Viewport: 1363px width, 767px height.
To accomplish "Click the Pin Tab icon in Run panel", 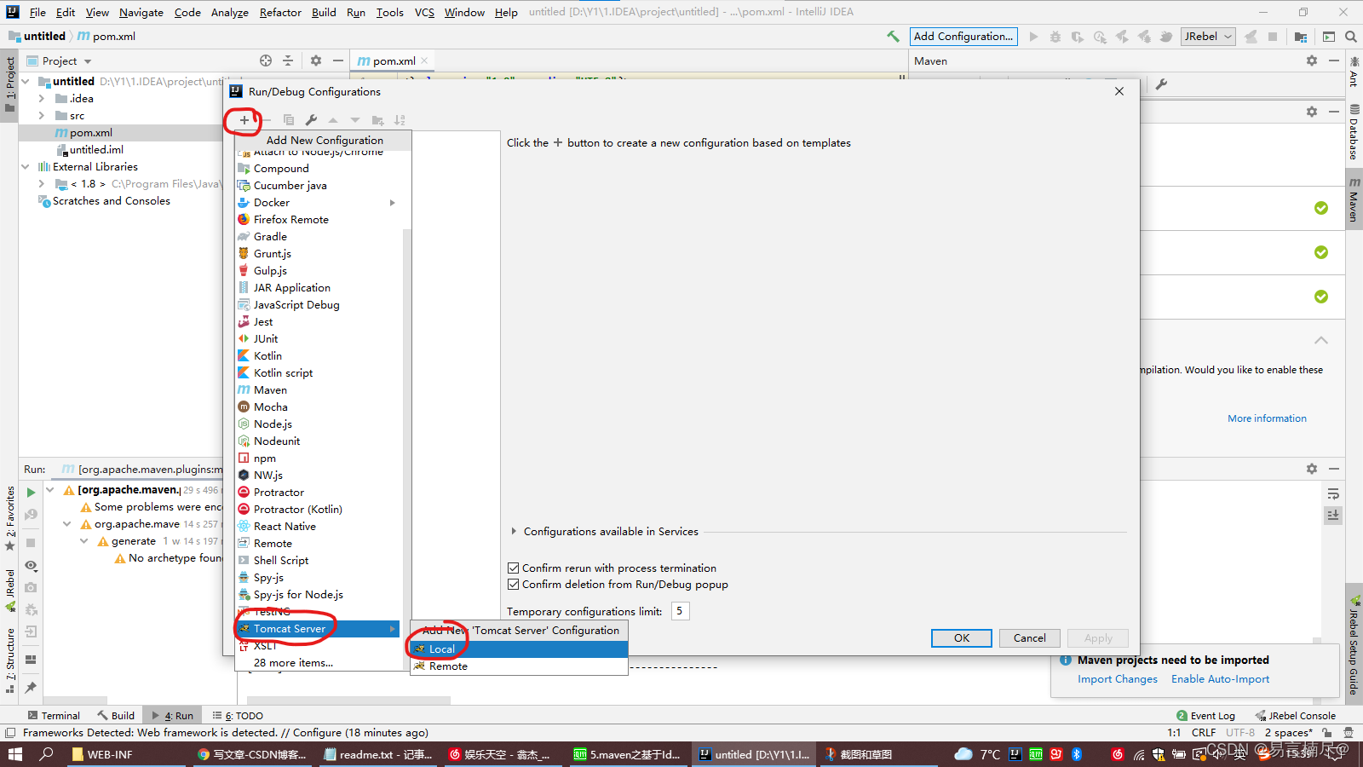I will pyautogui.click(x=31, y=687).
